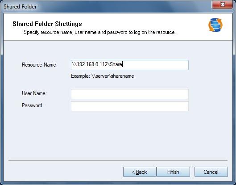The image size is (236, 185).
Task: Click inside the User Name field
Action: pos(129,94)
